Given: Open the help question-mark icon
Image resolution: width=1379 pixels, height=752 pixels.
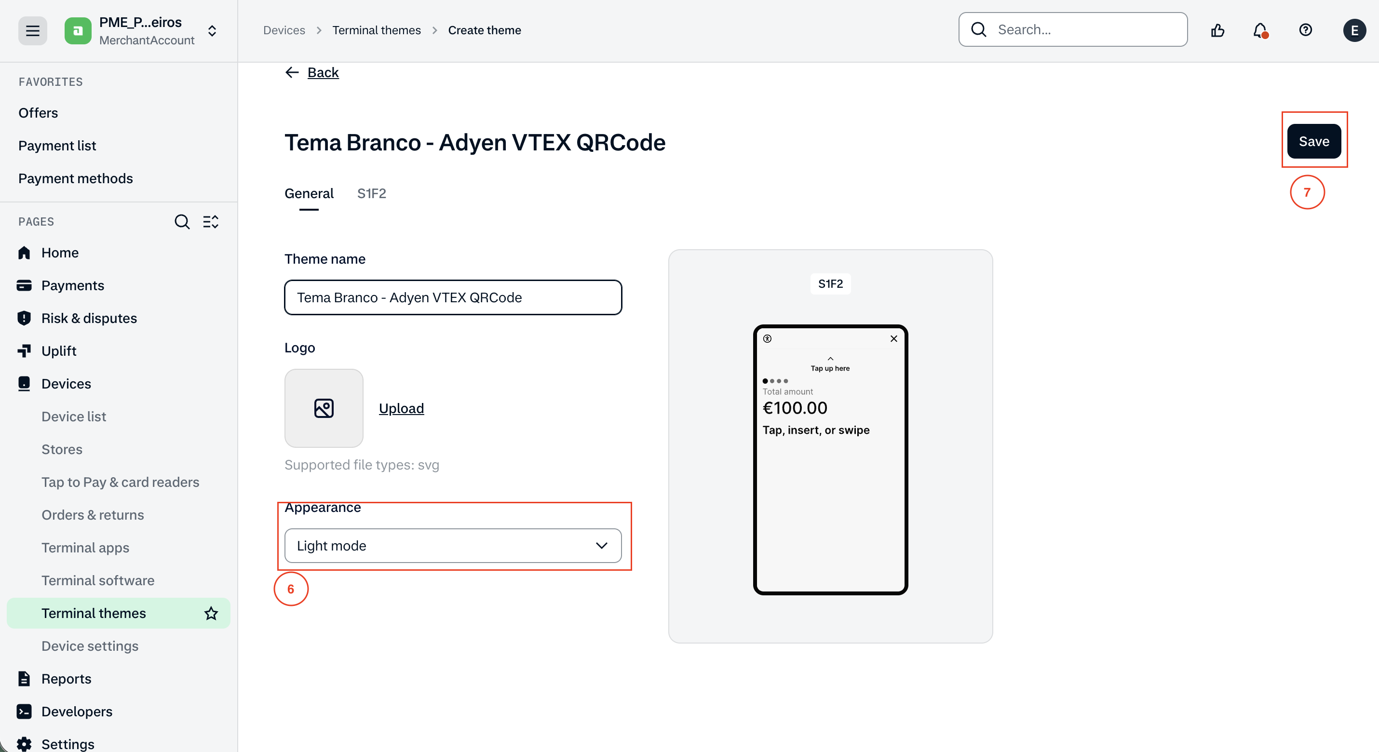Looking at the screenshot, I should coord(1306,30).
